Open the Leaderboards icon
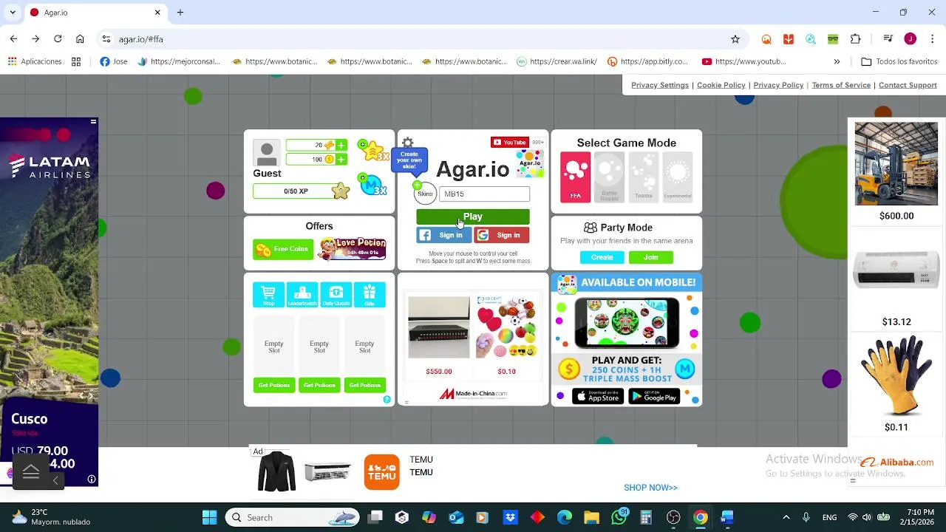The image size is (946, 532). click(302, 294)
